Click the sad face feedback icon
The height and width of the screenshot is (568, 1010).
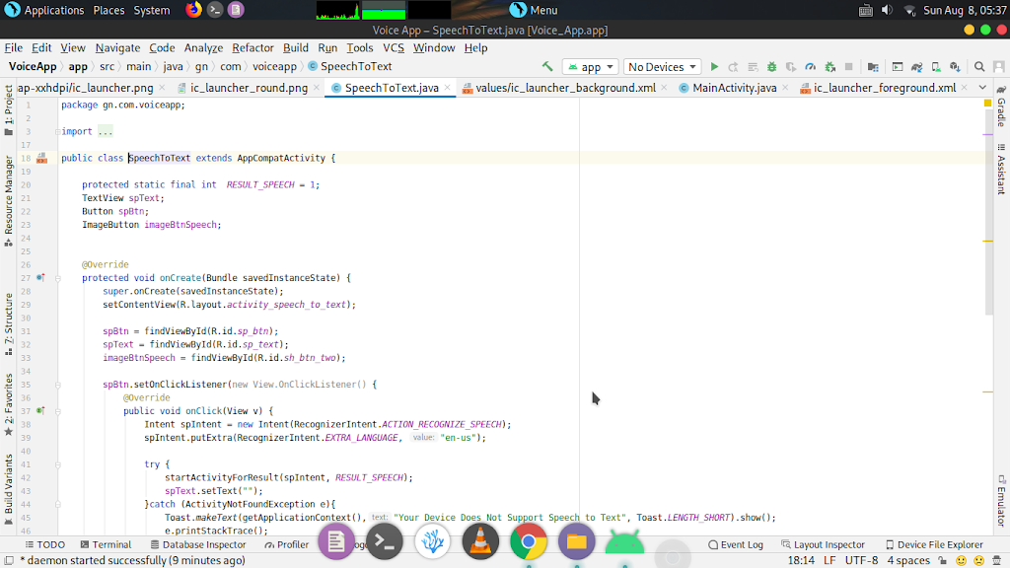point(979,560)
